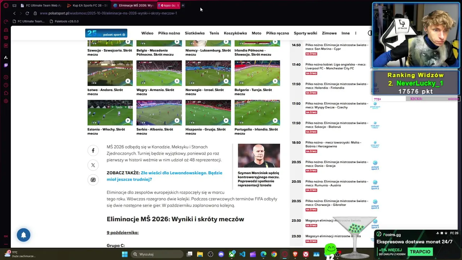Share the article on Facebook
Image resolution: width=462 pixels, height=260 pixels.
[x=93, y=151]
